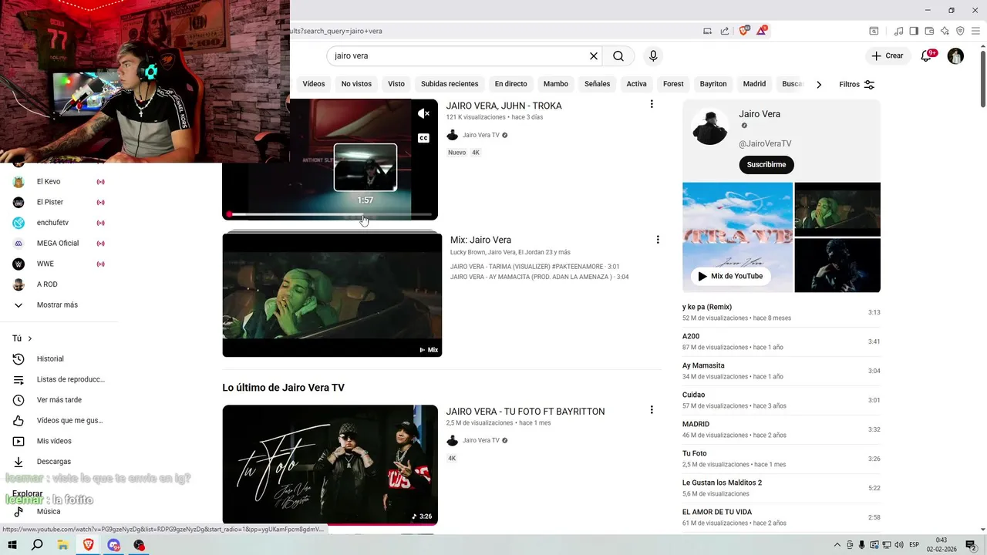Open options menu for TROKA video

tap(652, 104)
